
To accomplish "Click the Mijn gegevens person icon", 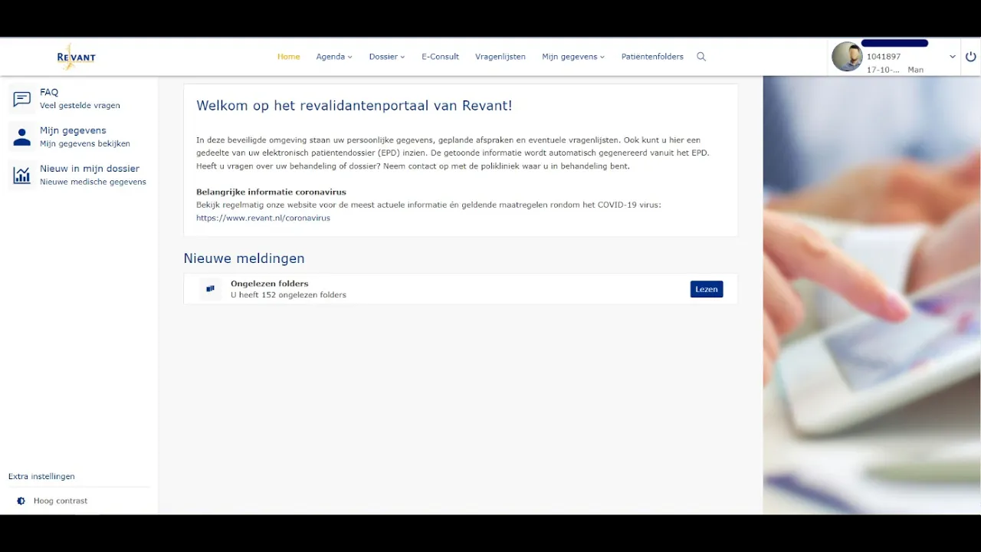I will pyautogui.click(x=22, y=137).
